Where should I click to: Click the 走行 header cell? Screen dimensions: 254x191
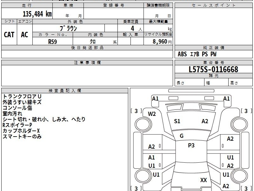point(27,5)
